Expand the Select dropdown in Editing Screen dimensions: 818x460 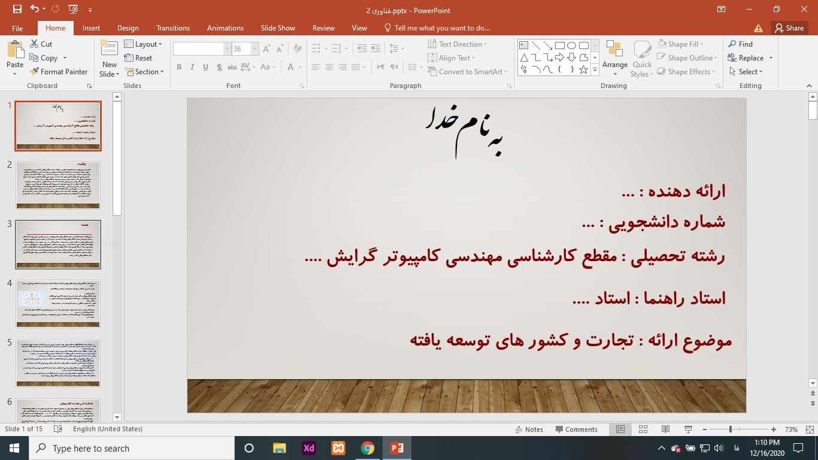point(746,72)
